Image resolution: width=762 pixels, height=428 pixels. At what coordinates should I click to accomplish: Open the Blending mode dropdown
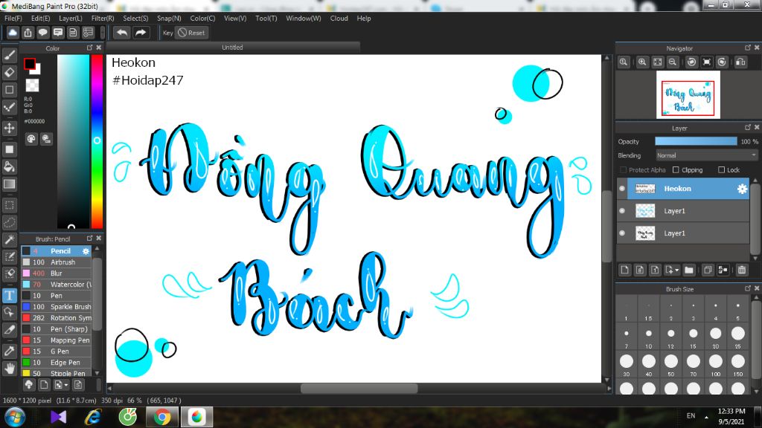[707, 155]
